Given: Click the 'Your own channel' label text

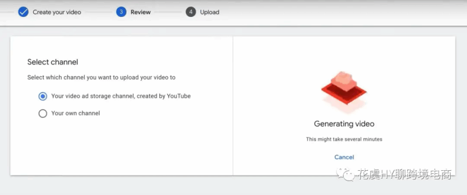Looking at the screenshot, I should click(x=75, y=113).
